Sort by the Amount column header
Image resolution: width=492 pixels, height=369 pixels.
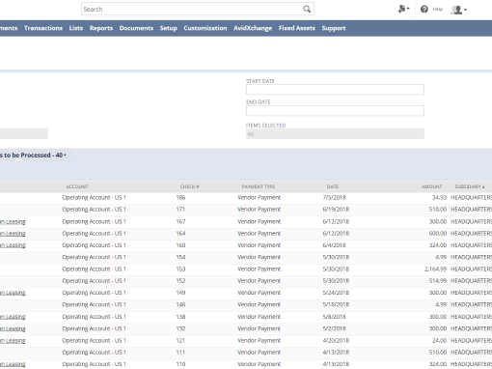[x=432, y=186]
